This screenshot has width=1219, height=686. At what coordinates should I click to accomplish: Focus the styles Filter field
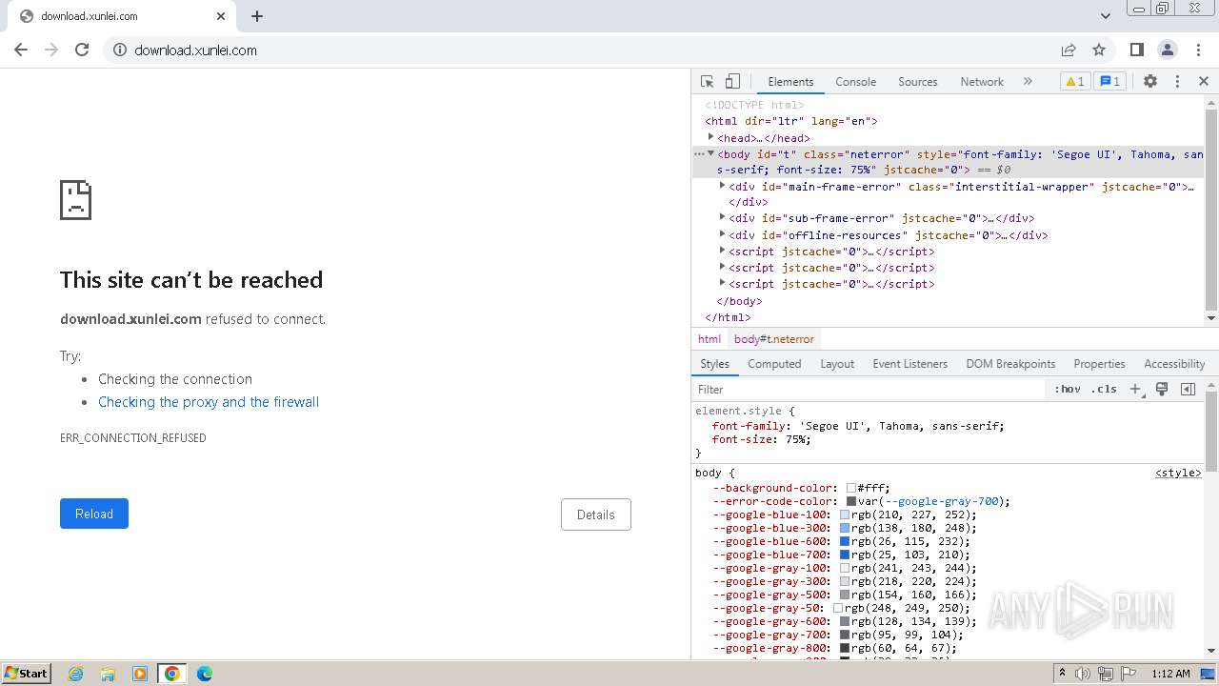(x=869, y=390)
